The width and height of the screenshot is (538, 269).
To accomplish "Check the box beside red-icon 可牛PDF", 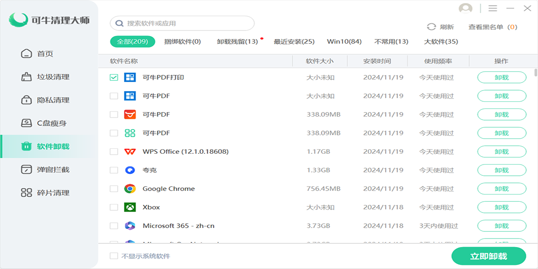I will click(114, 114).
